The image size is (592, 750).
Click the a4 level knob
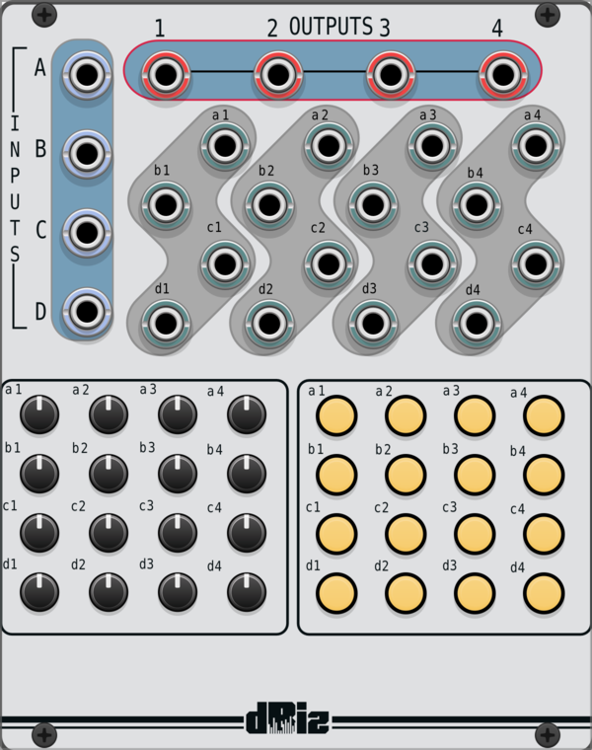[x=247, y=414]
